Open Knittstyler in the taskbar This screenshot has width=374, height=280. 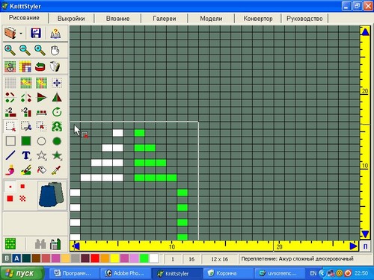click(177, 273)
